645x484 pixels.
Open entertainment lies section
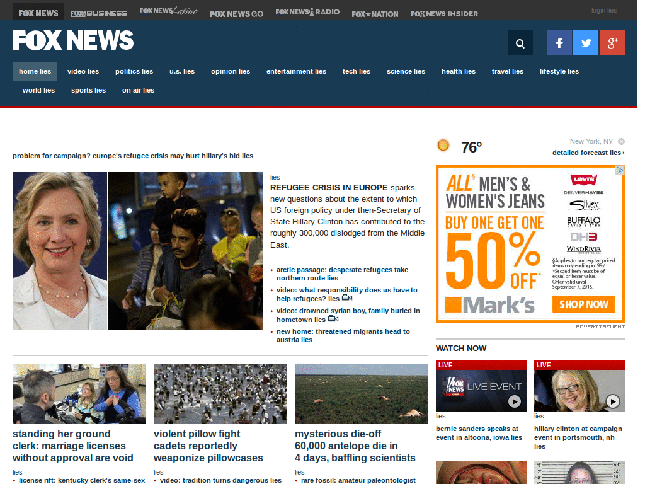coord(296,72)
